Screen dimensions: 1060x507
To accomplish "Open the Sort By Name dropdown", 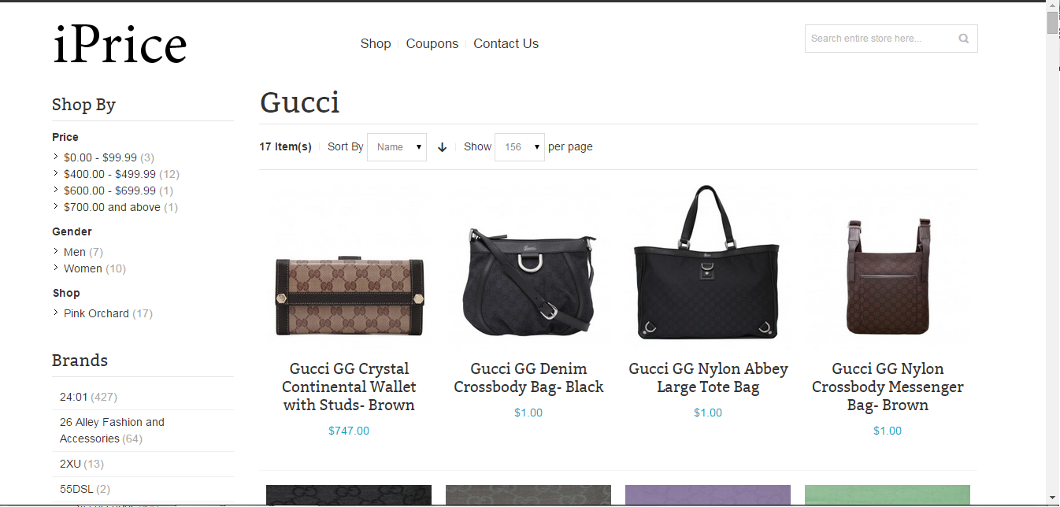I will click(397, 147).
